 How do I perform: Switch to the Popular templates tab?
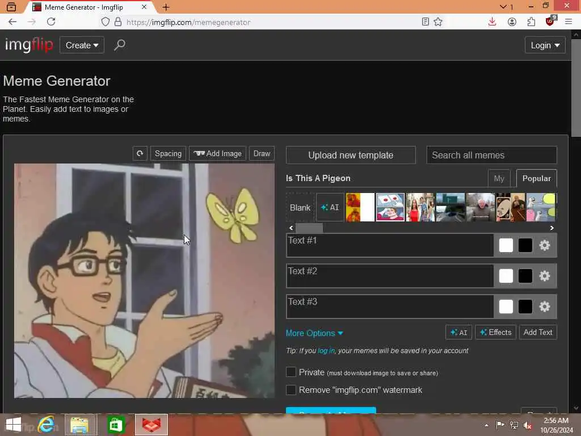536,178
